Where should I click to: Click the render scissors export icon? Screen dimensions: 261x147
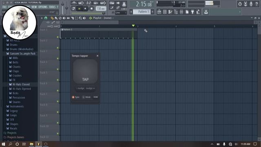pos(246,4)
